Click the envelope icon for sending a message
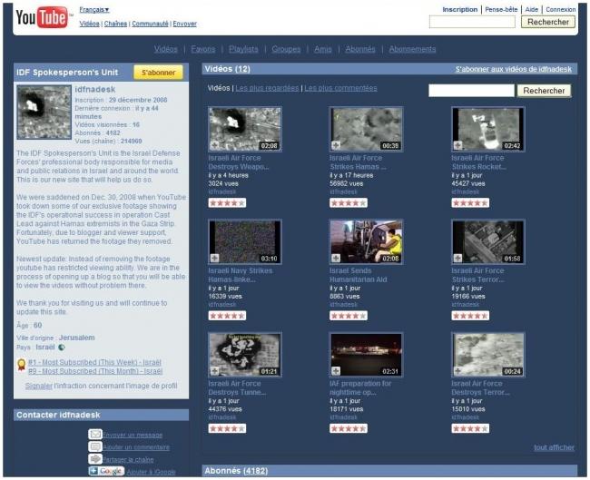The height and width of the screenshot is (480, 590). coord(94,435)
